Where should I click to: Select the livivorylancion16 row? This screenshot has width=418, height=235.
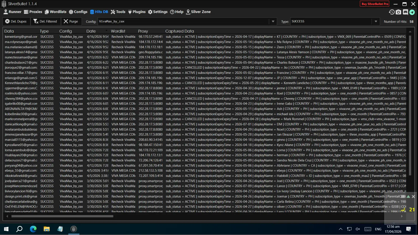pos(205,191)
